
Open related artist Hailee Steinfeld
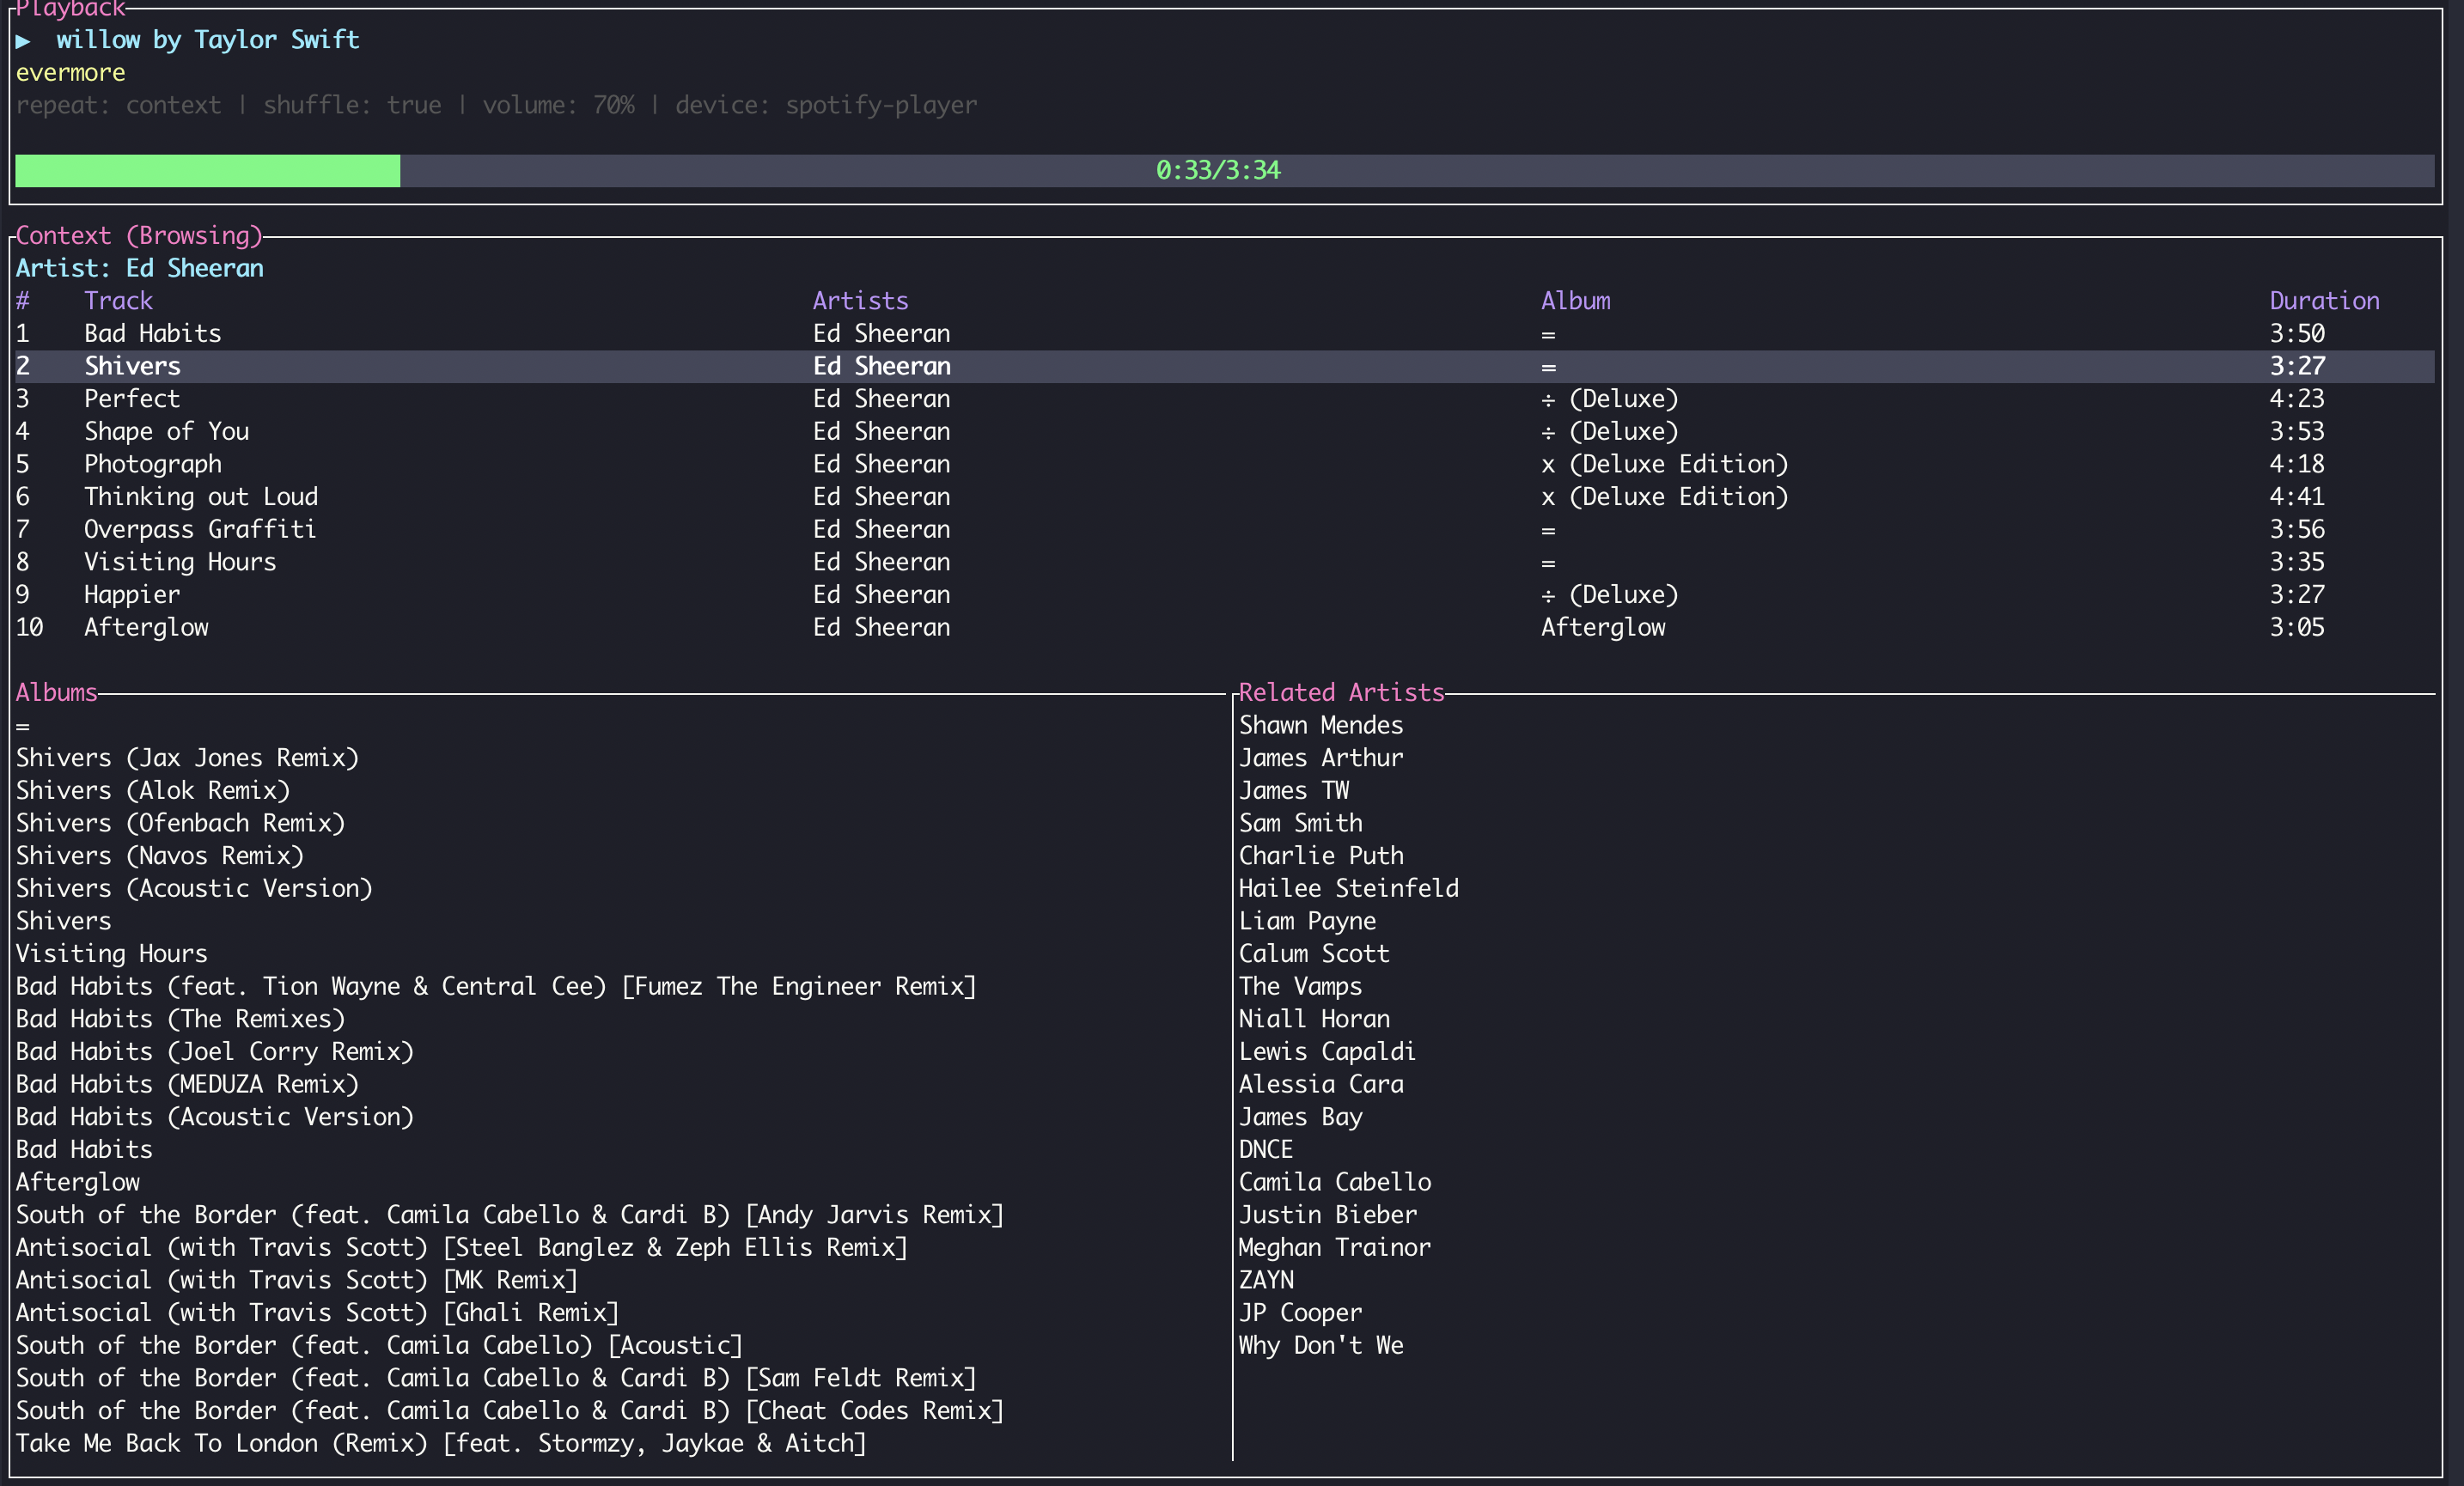(x=1348, y=889)
